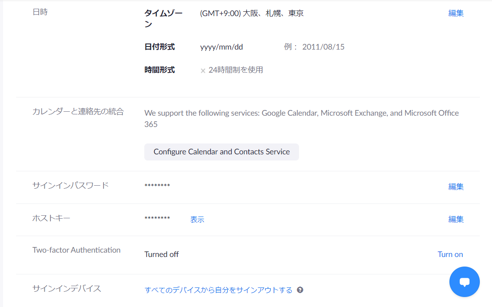Click the 日付形式 label
The image size is (492, 307).
click(x=160, y=47)
